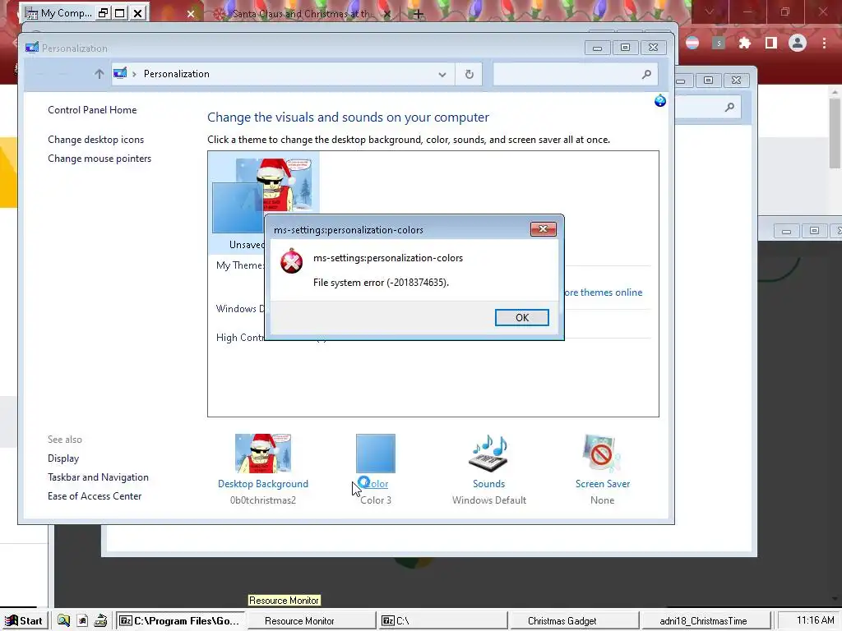Open Display under See also
Image resolution: width=842 pixels, height=631 pixels.
(63, 458)
